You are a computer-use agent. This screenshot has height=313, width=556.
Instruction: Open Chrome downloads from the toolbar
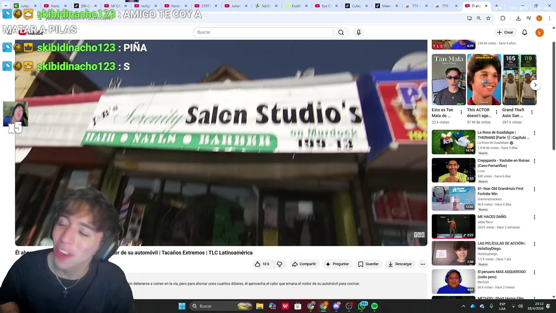pos(518,18)
